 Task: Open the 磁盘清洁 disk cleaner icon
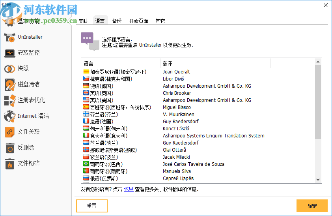tap(10, 85)
